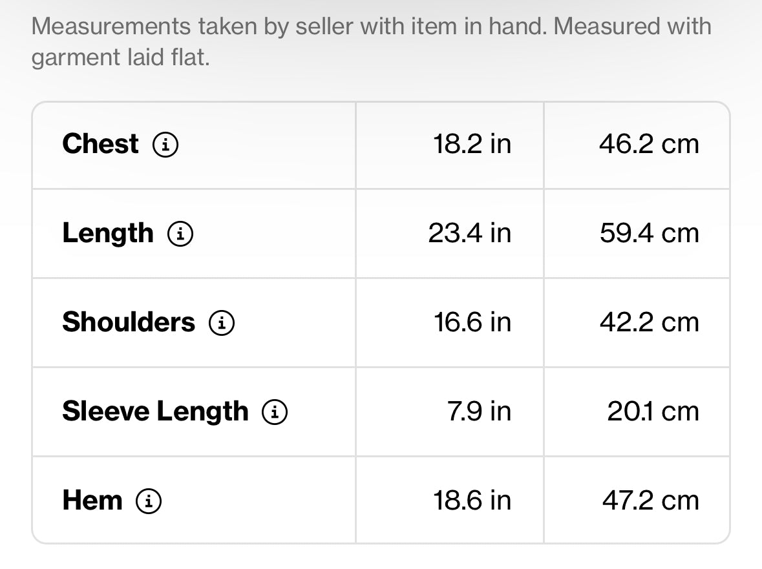Image resolution: width=762 pixels, height=569 pixels.
Task: Tap the Hem info icon
Action: click(148, 501)
